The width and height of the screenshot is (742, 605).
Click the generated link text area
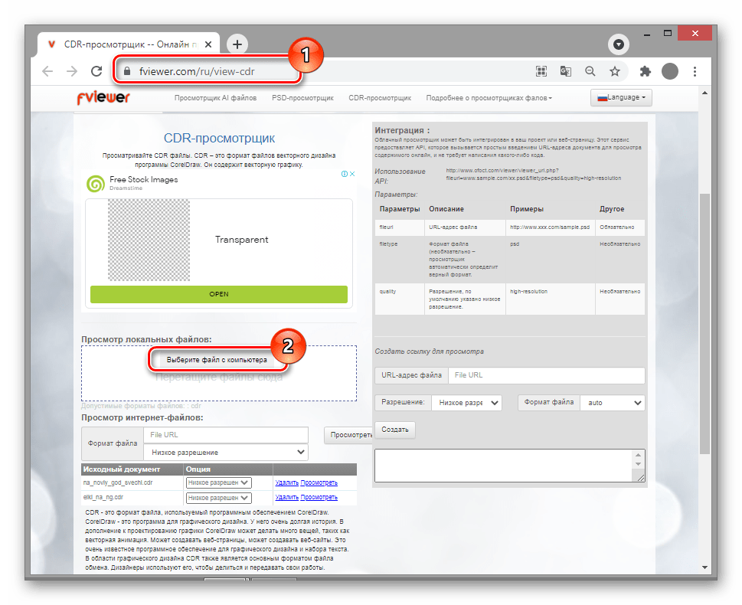pyautogui.click(x=504, y=466)
